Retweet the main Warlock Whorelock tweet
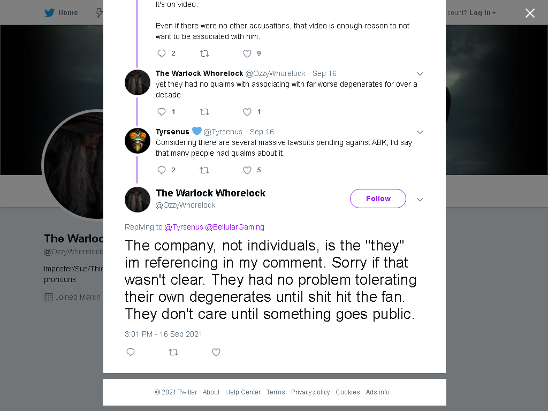This screenshot has height=411, width=548. click(173, 352)
